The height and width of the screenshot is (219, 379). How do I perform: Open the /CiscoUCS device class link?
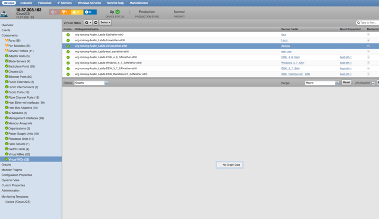[23, 14]
